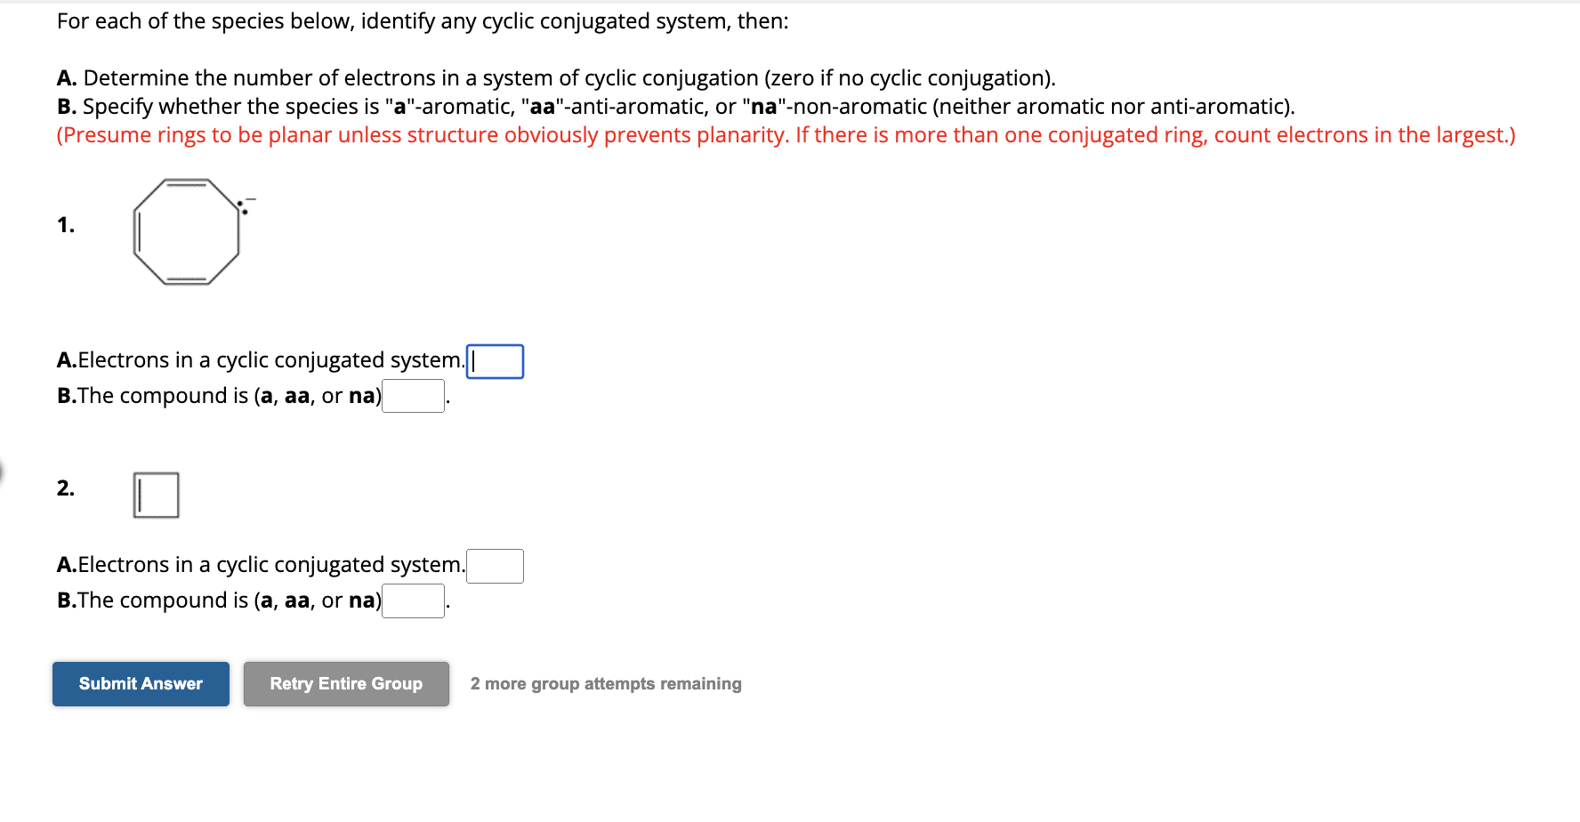Viewport: 1580px width, 822px height.
Task: Click the red planarity instruction text
Action: [785, 134]
